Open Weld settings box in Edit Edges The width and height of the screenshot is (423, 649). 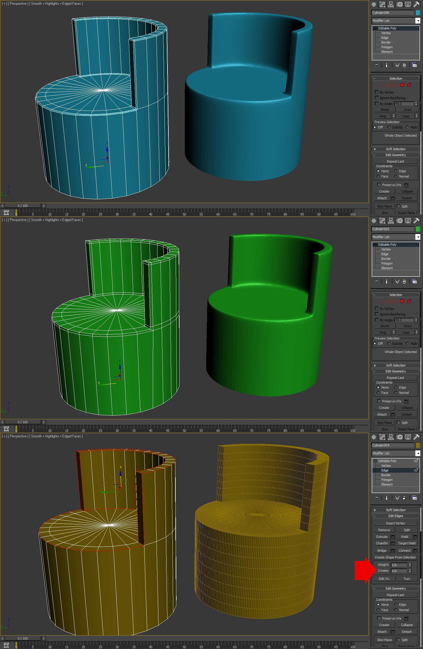[x=415, y=537]
